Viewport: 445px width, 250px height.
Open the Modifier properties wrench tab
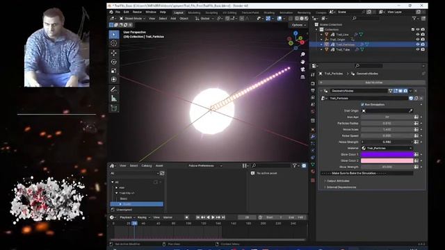313,136
